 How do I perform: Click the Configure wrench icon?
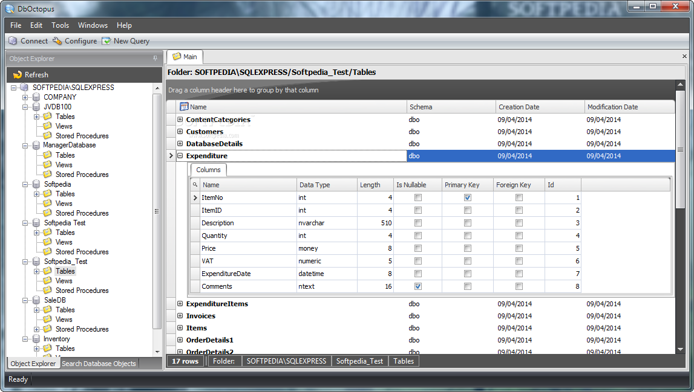57,40
